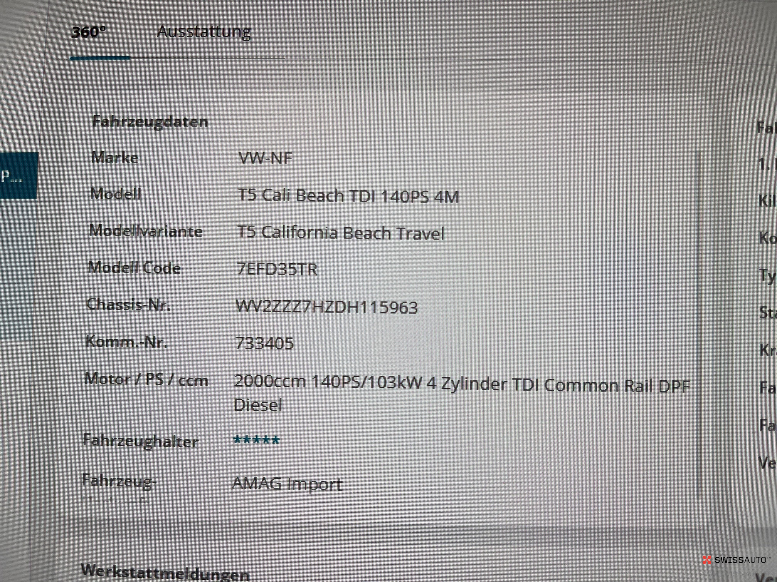Switch to the 360° tab

point(88,32)
